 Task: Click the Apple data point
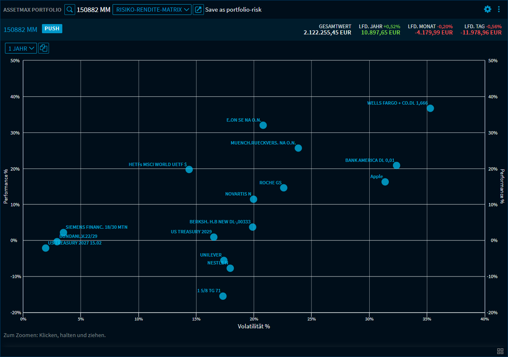pyautogui.click(x=385, y=182)
